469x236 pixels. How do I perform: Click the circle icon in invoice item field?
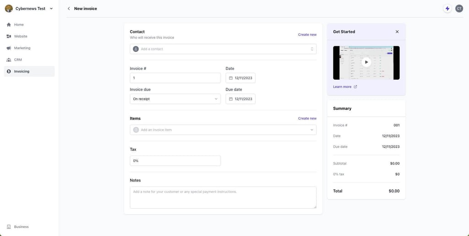[x=136, y=130]
